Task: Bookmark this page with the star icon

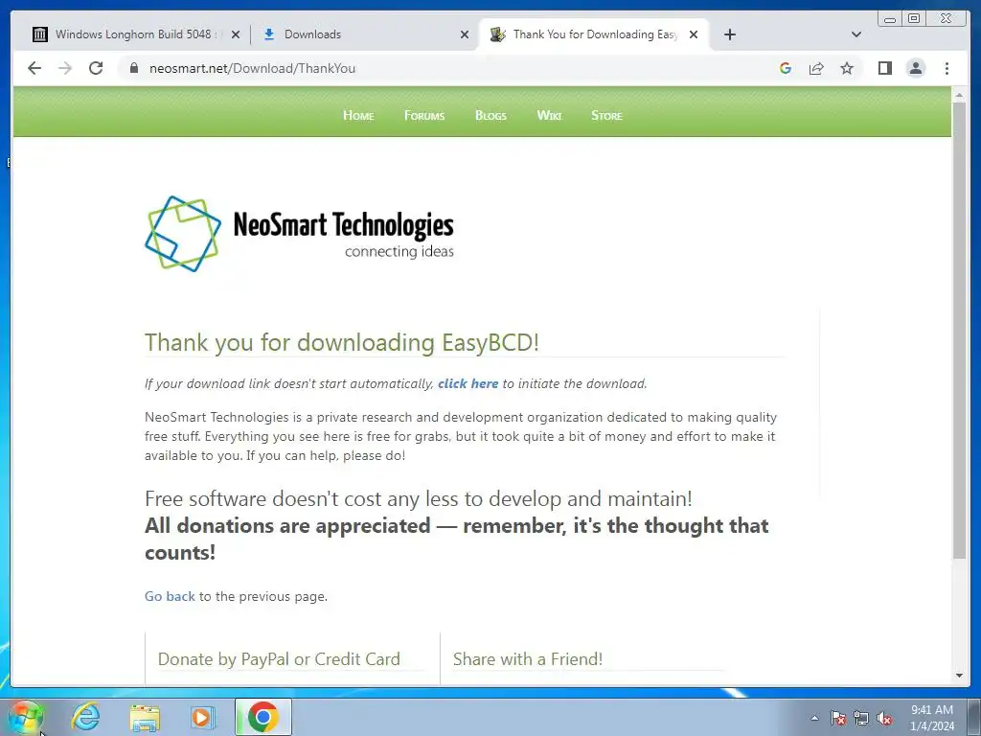Action: [x=847, y=68]
